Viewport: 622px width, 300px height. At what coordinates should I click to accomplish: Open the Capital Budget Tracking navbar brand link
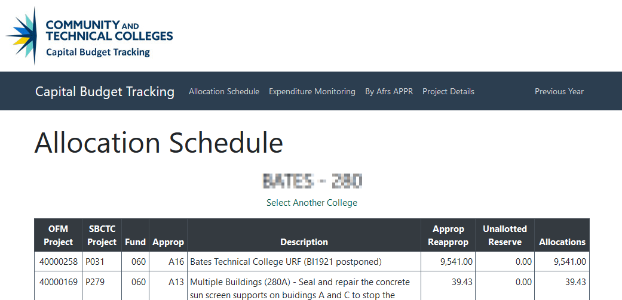105,91
